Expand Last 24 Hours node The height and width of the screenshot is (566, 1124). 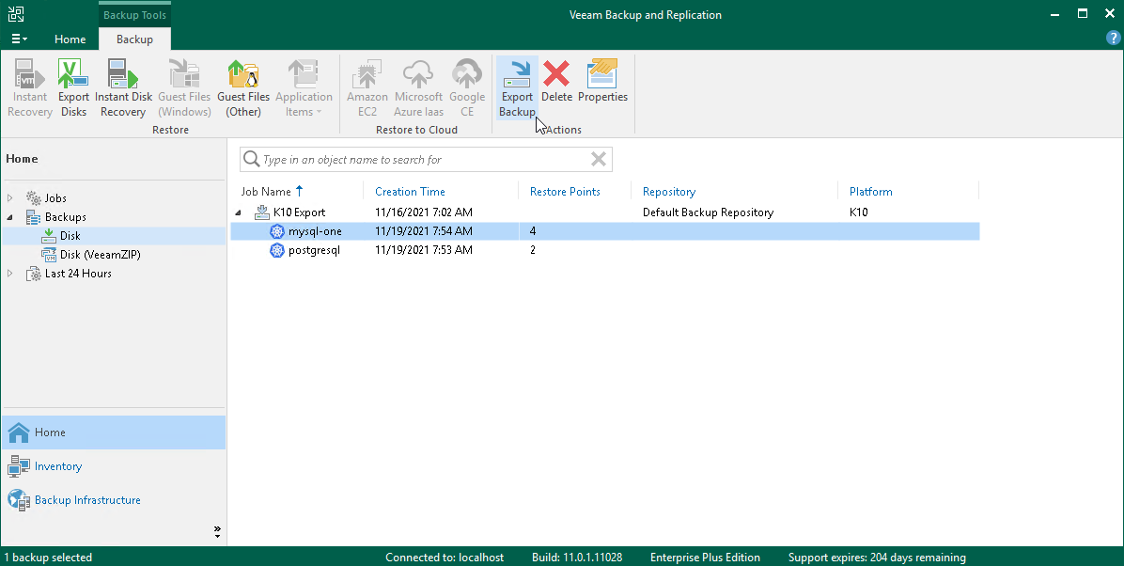[10, 274]
